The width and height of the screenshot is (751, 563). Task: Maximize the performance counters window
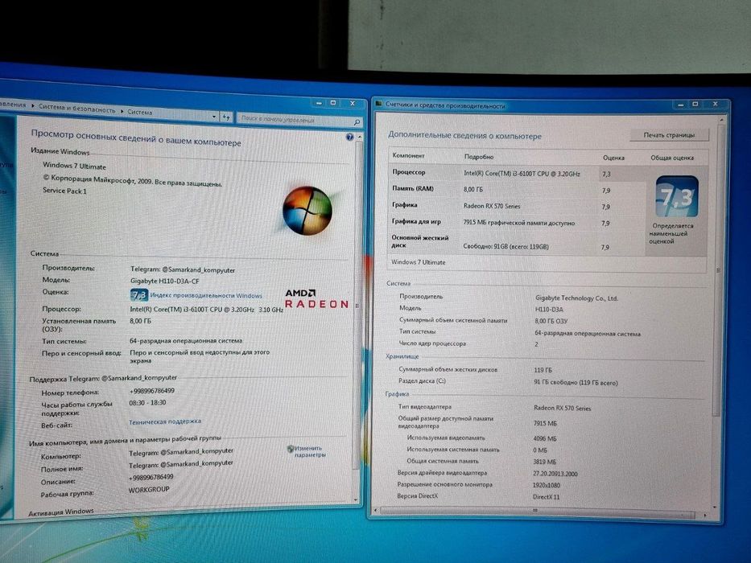(695, 104)
